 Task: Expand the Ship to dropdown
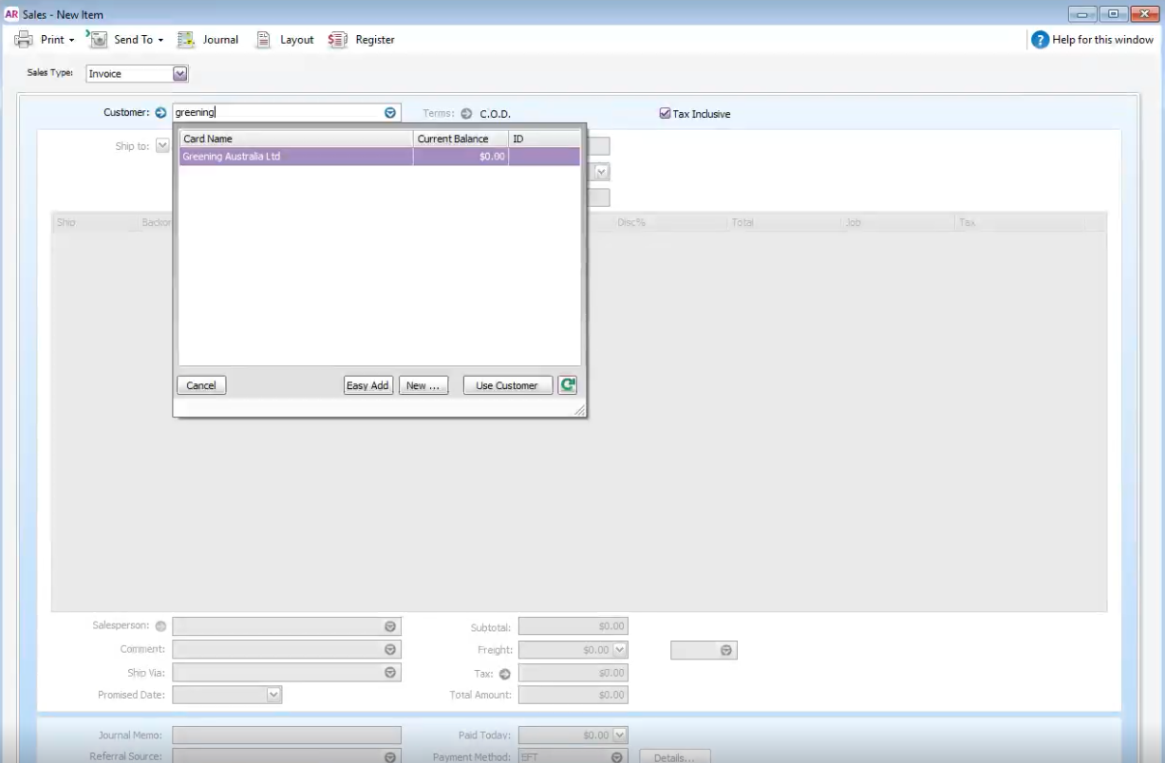coord(162,146)
